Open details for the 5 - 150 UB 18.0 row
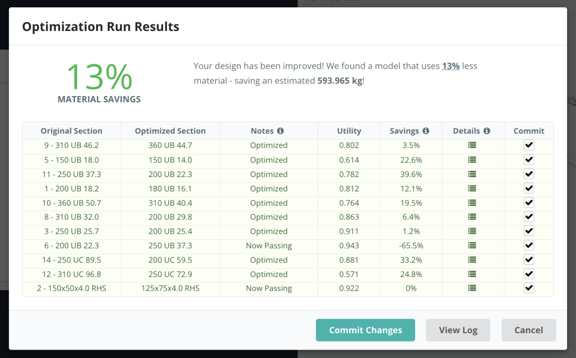Screen dimensions: 576x358 tap(472, 160)
